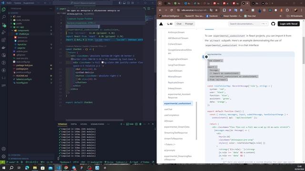Open Chrome from the taskbar

point(66,168)
